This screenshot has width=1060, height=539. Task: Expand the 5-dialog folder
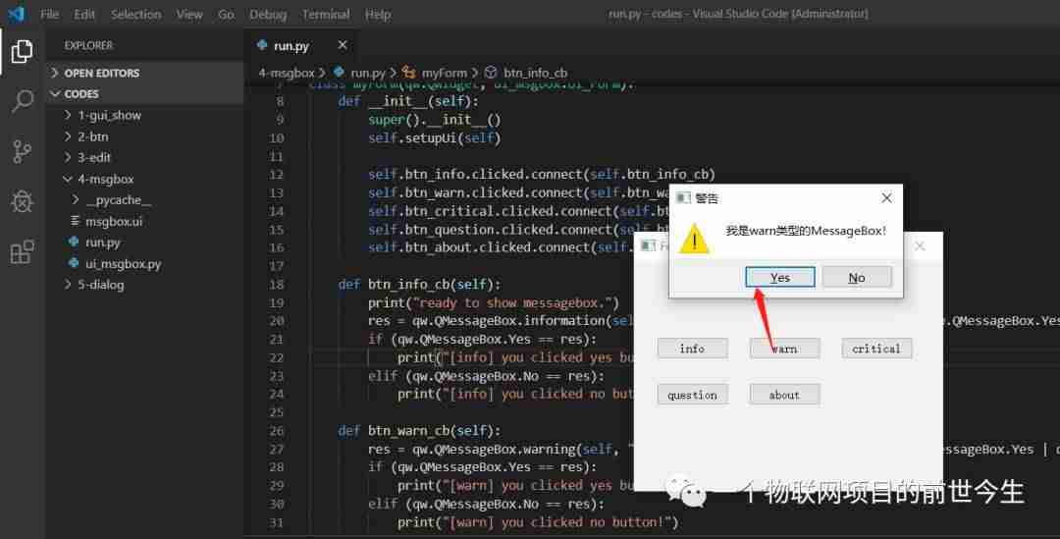(x=144, y=285)
